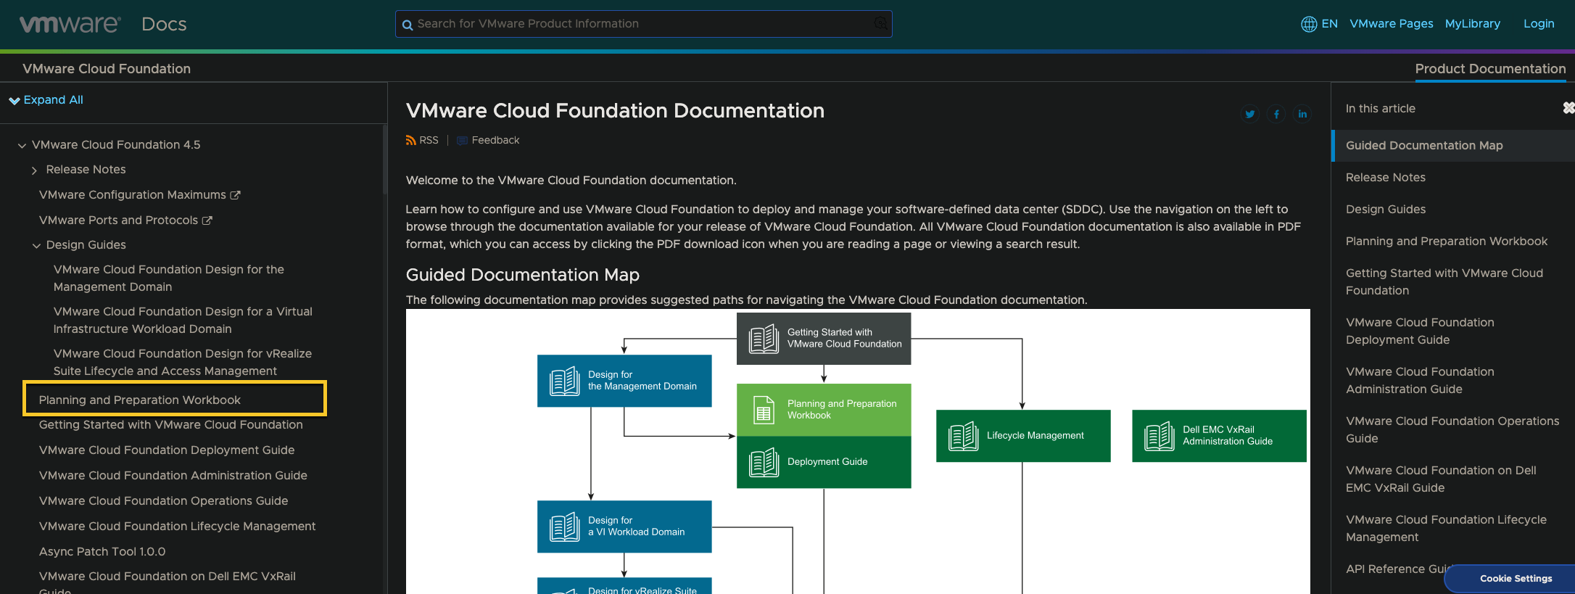
Task: Jump to Planning and Preparation Workbook in article outline
Action: pos(1447,242)
